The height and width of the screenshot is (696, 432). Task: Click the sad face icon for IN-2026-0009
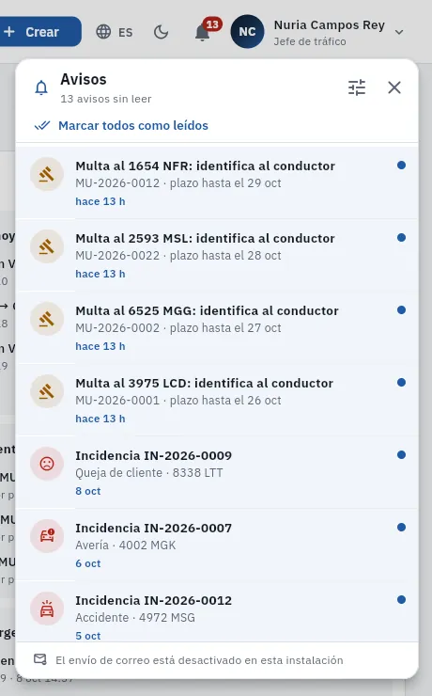47,464
